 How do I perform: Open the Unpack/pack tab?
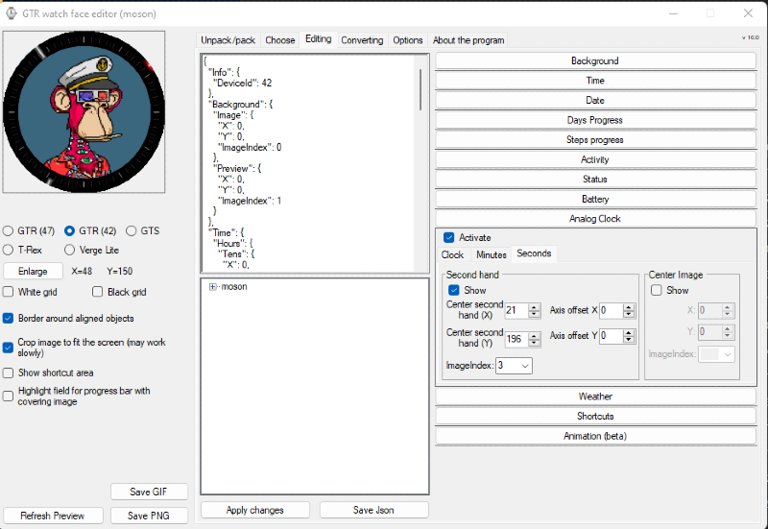[228, 40]
